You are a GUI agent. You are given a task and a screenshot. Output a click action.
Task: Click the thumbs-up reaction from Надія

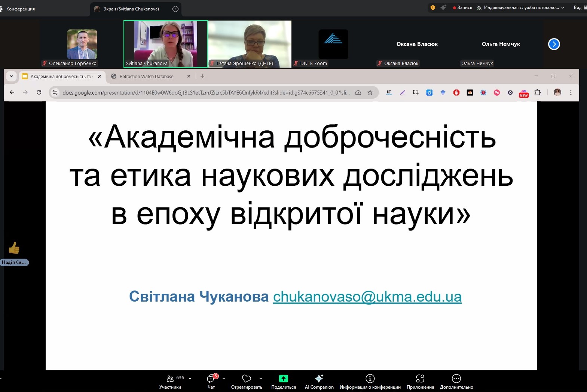[x=14, y=248]
